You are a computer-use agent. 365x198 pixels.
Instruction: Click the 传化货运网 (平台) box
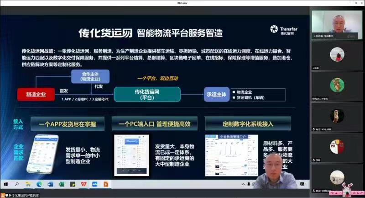(x=147, y=95)
